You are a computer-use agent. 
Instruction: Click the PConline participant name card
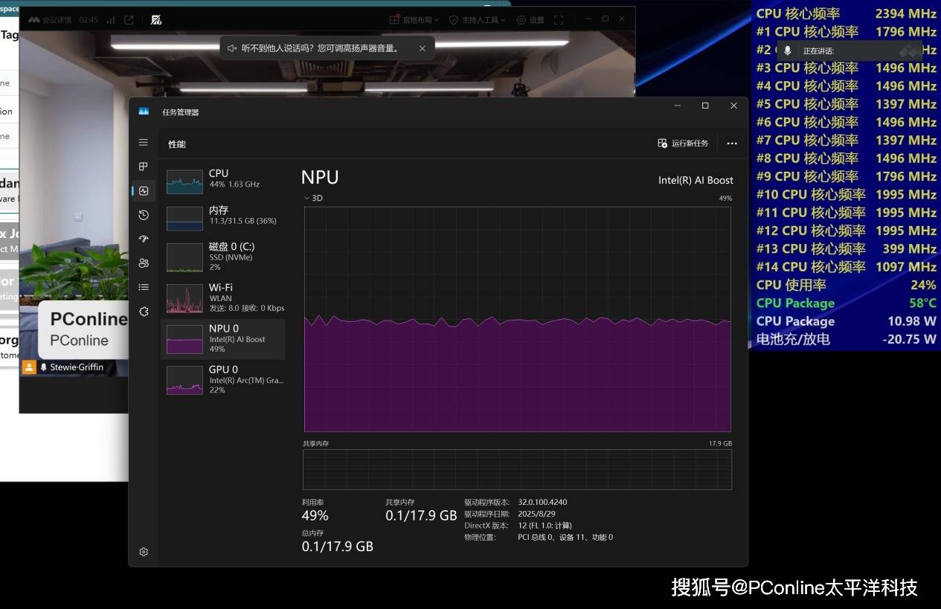click(83, 329)
